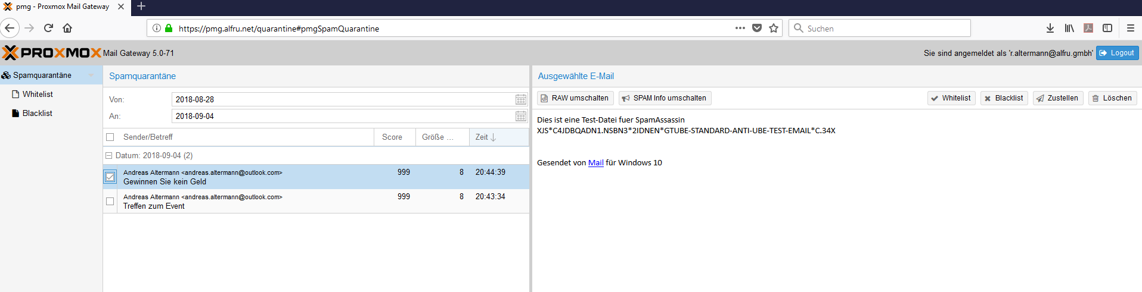Uncheck the 'Gewinnen Sie kein Geld' email checkbox
The height and width of the screenshot is (292, 1142).
(x=110, y=177)
